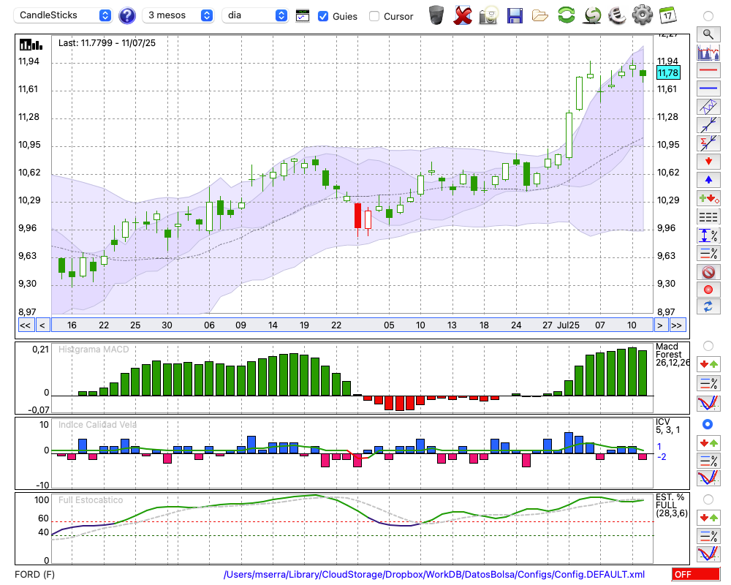Viewport: 731px width, 585px height.
Task: Step forward with the > button
Action: tap(659, 325)
